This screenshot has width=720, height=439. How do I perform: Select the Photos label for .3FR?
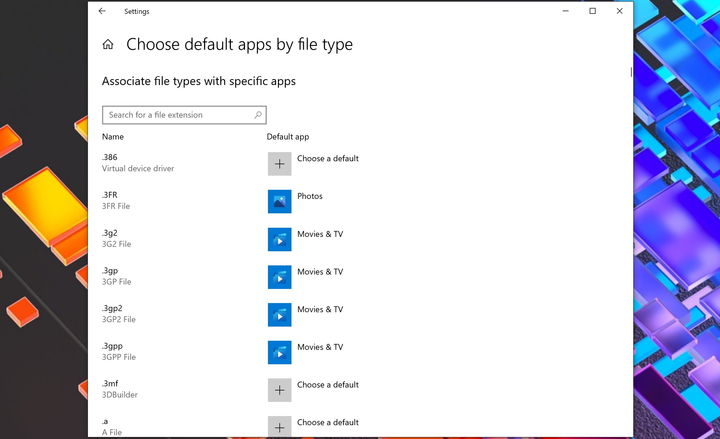(x=310, y=196)
